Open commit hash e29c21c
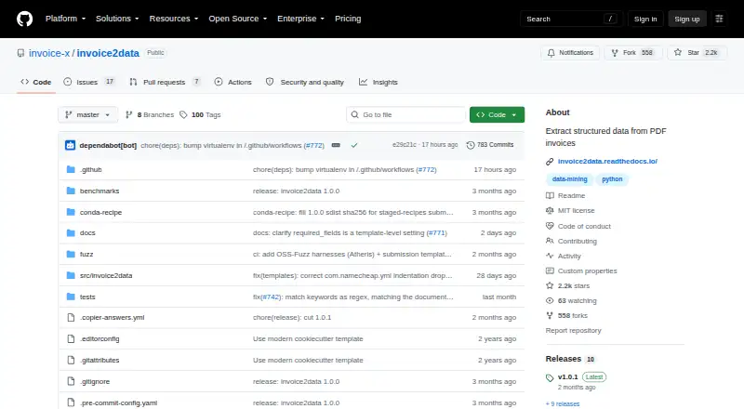Viewport: 744px width, 409px height. [x=405, y=145]
